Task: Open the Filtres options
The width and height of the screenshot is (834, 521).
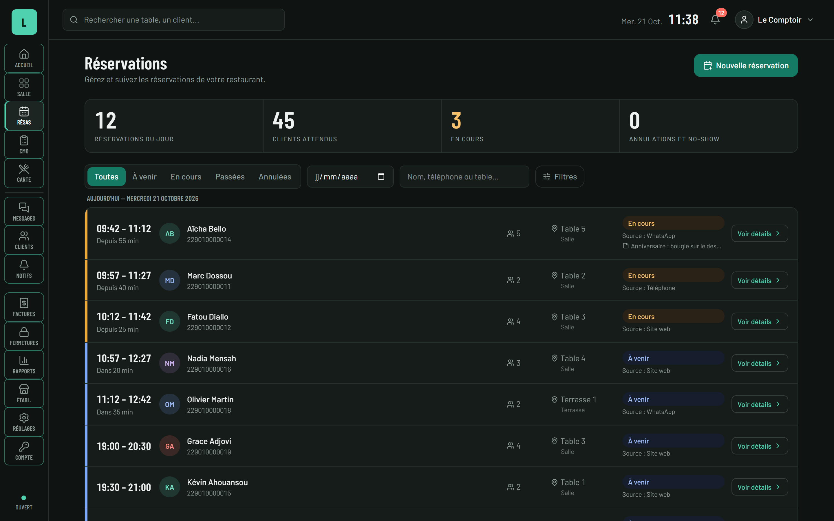Action: 559,177
